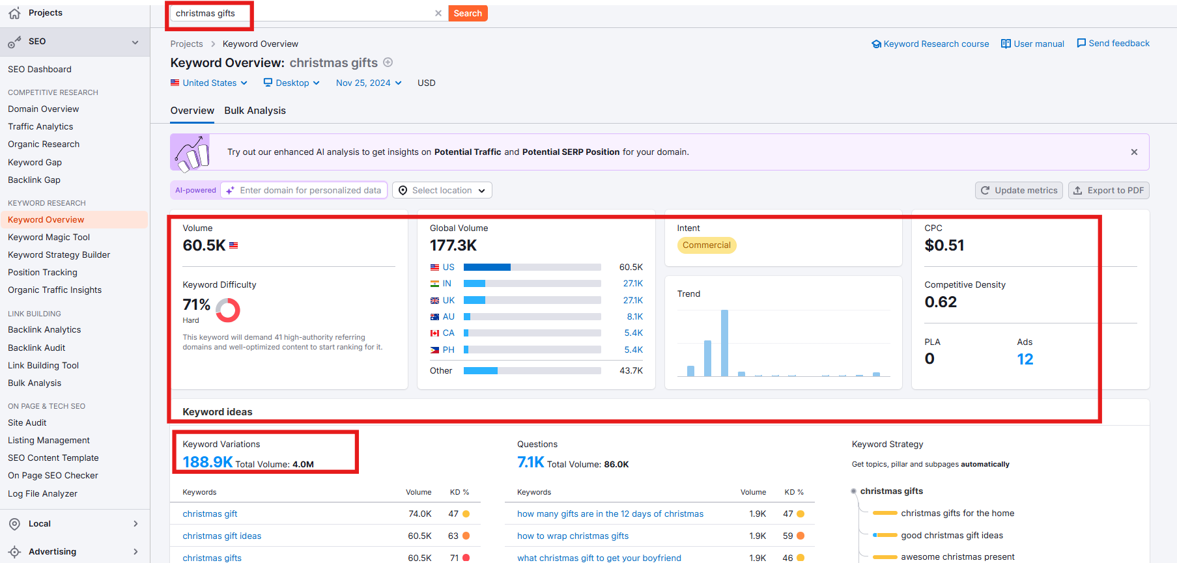Dismiss the AI analysis banner with X

click(1134, 152)
